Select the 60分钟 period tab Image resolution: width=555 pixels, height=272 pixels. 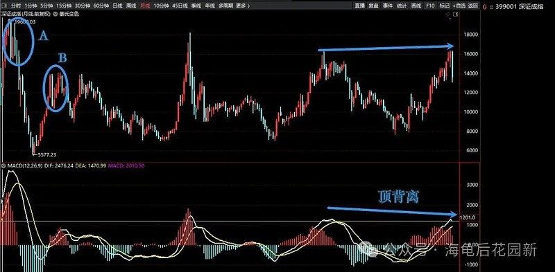pos(101,6)
